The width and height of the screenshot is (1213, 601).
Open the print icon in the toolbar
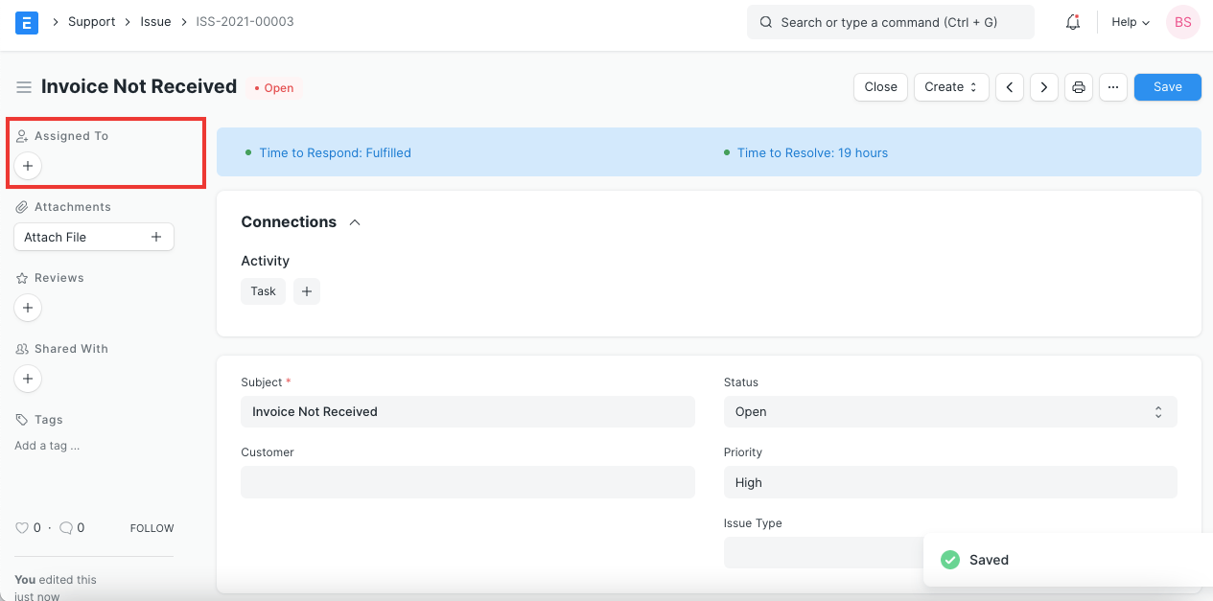click(1078, 86)
